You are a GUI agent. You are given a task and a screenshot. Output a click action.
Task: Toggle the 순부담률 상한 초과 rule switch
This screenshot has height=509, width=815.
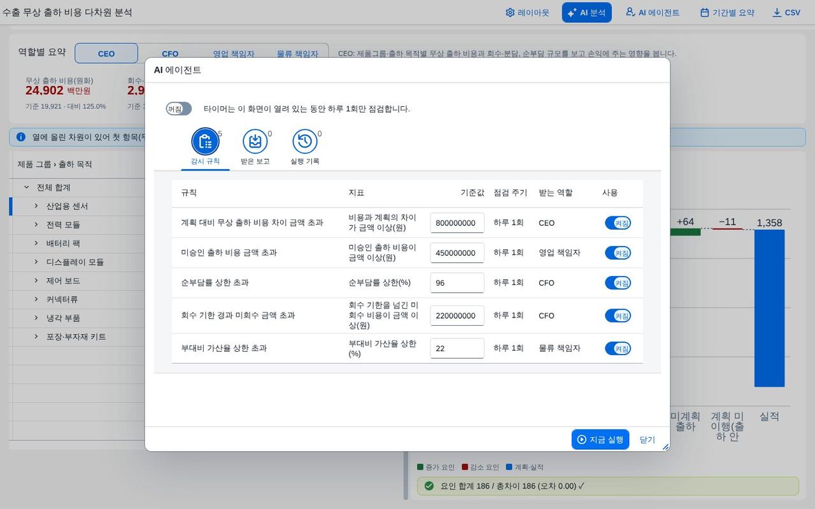[x=618, y=282]
